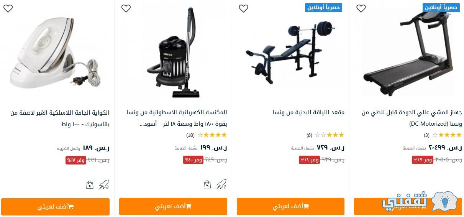Add the Wansa vacuum cleaner to cart
The image size is (464, 217).
(173, 206)
